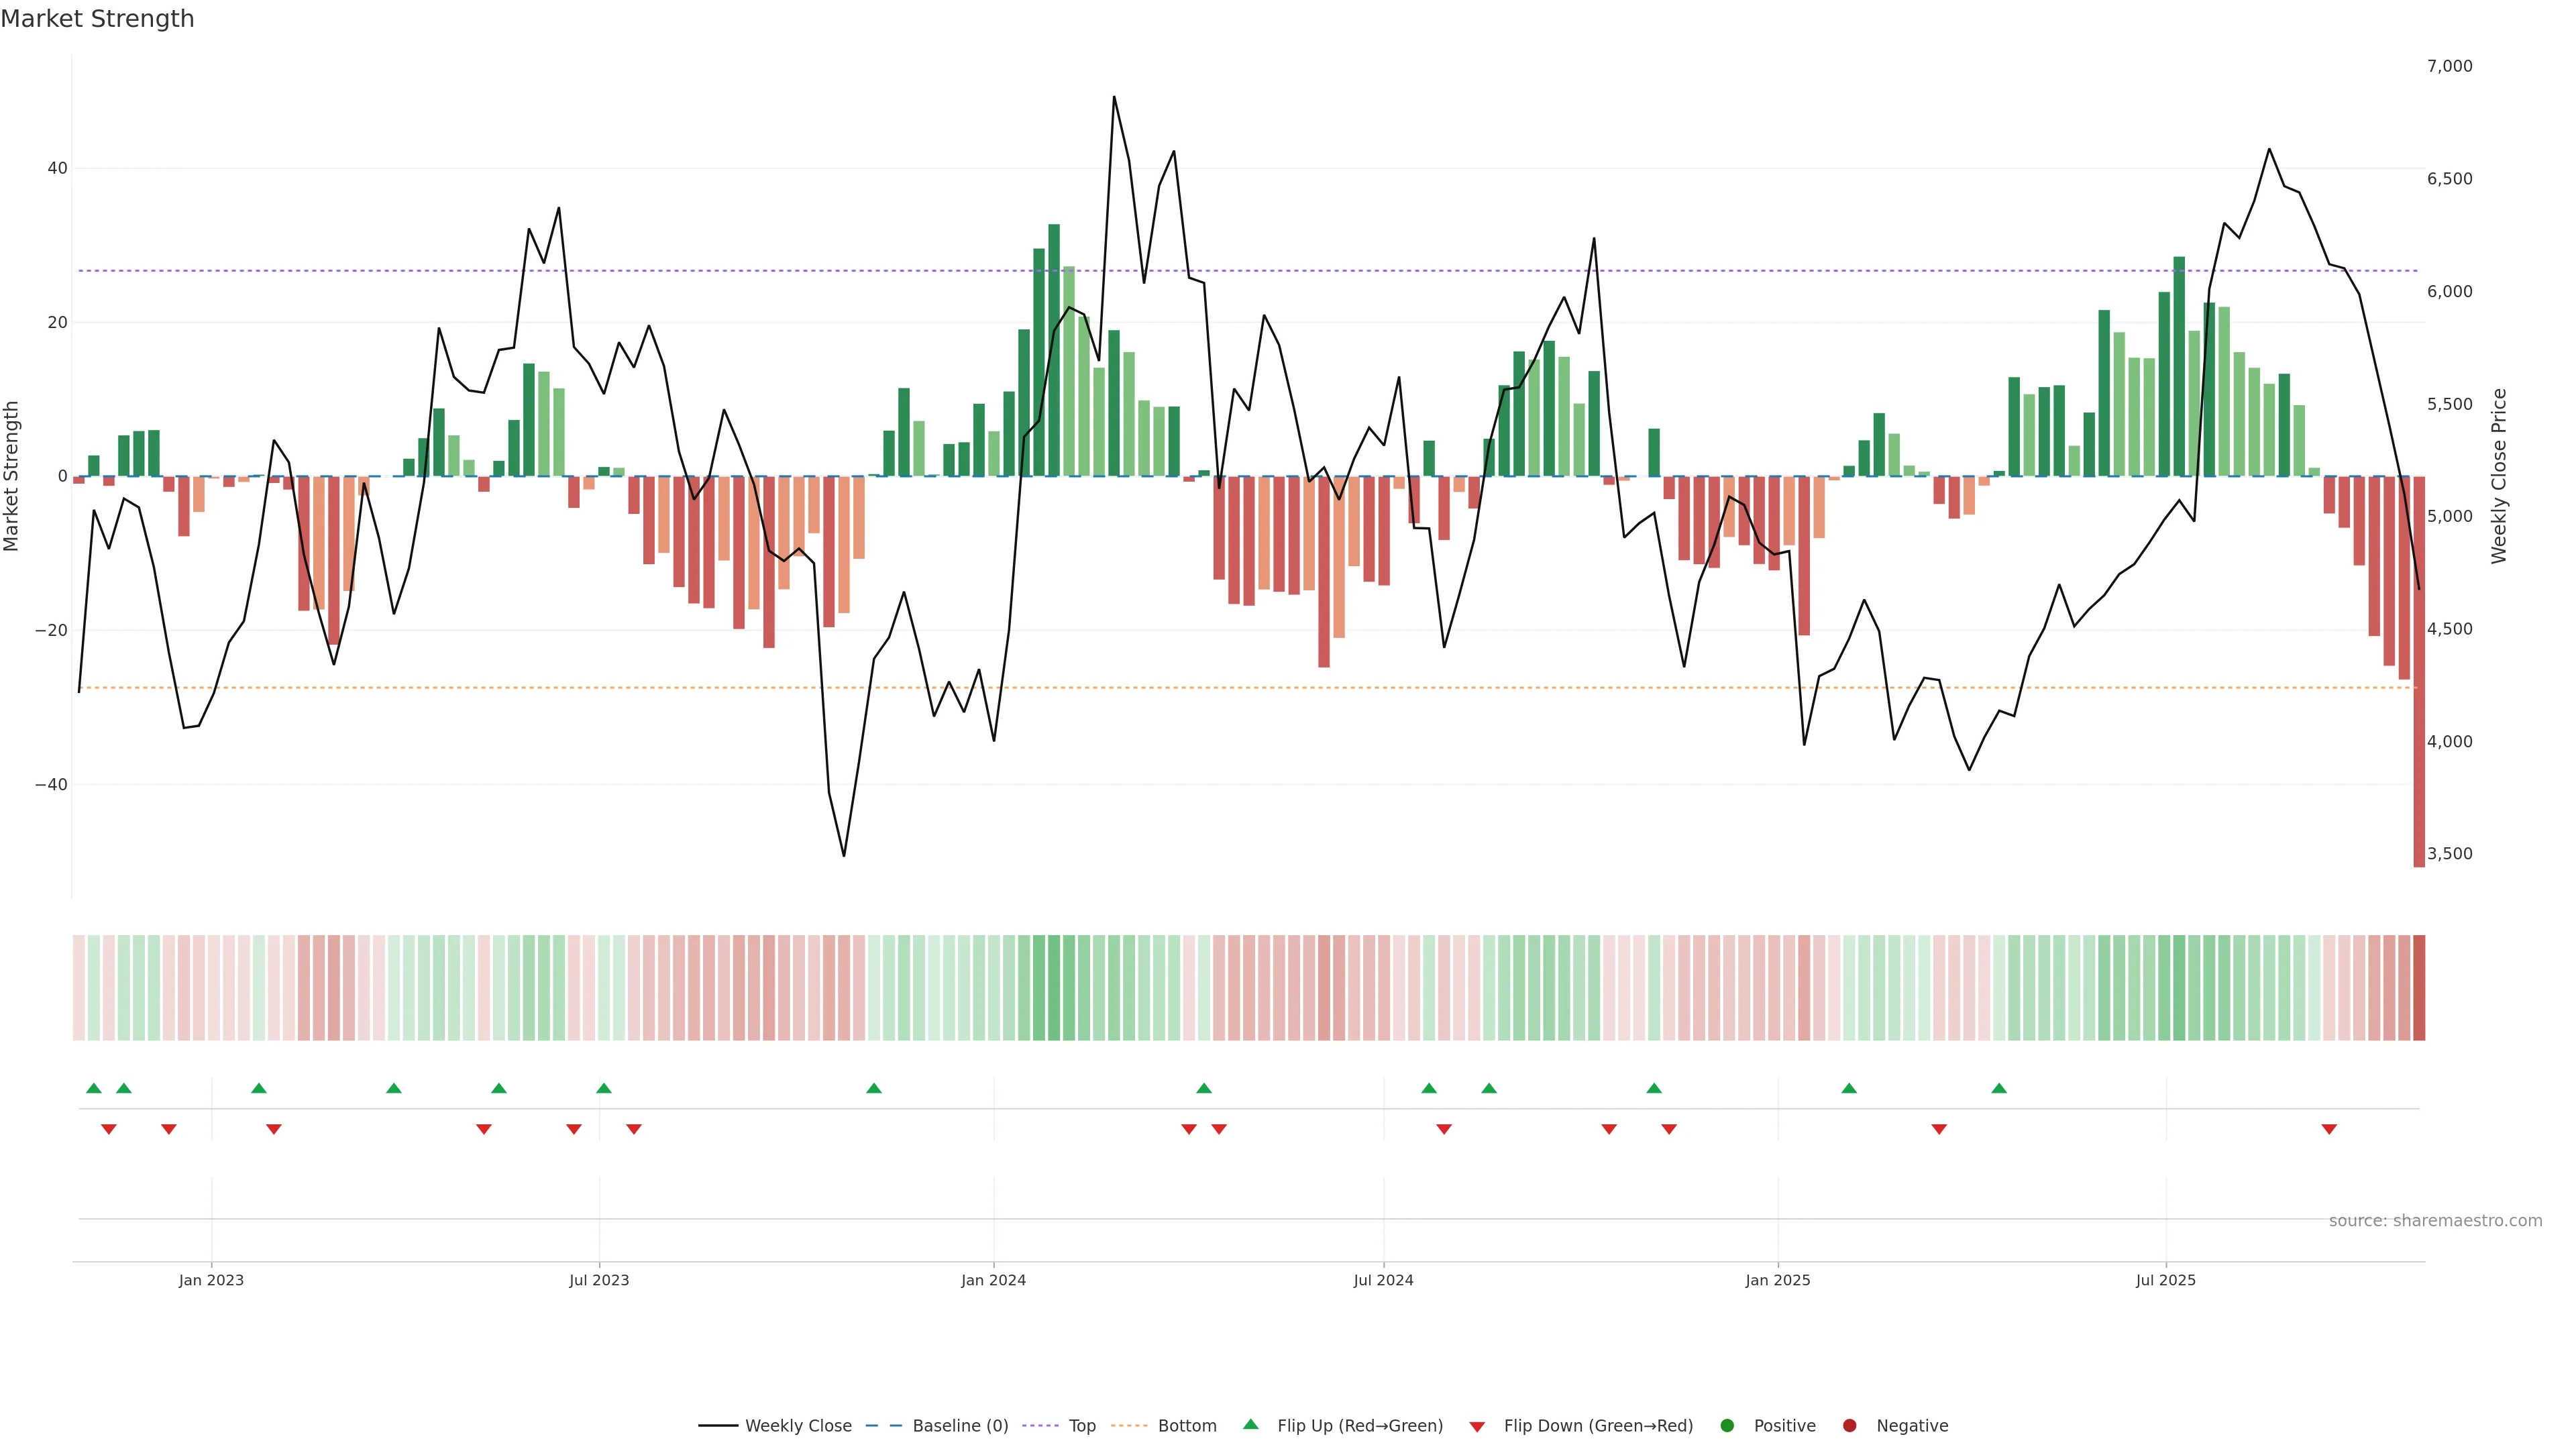
Task: Click the Flip Up green triangle legend icon
Action: (x=1250, y=1425)
